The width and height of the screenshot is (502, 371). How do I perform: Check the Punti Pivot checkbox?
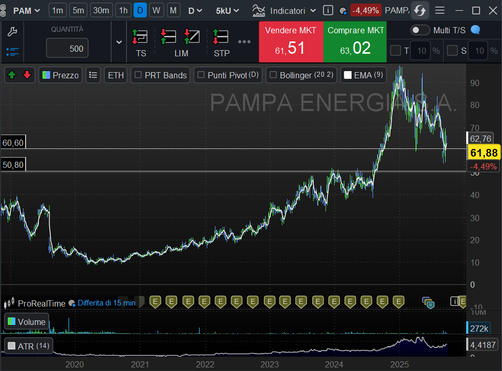click(x=201, y=75)
